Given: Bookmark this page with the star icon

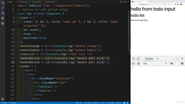Looking at the screenshot, I should (165, 4).
